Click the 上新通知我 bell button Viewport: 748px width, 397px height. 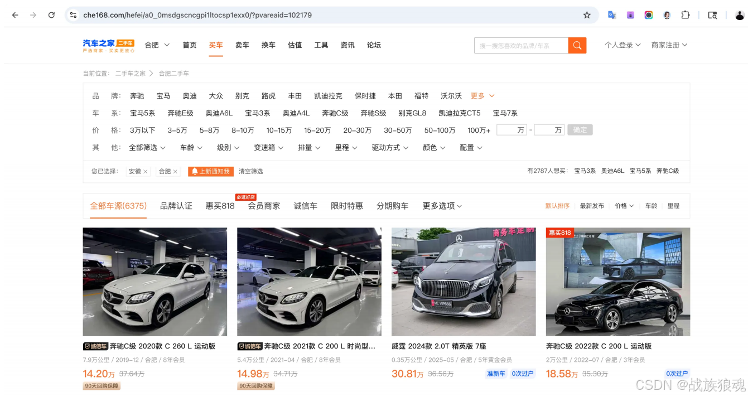click(211, 171)
